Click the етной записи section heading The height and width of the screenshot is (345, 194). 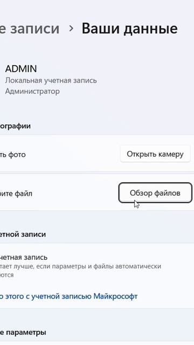[23, 234]
